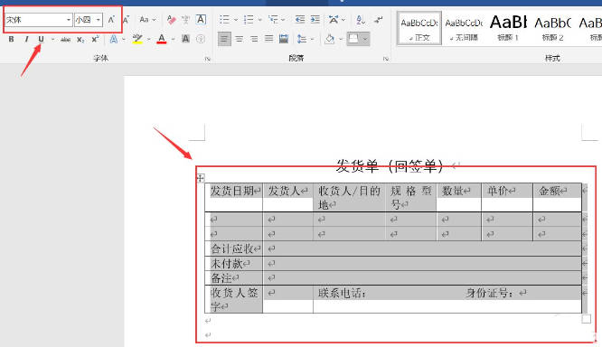Apply yellow text highlight color
The image size is (602, 347).
tap(137, 39)
